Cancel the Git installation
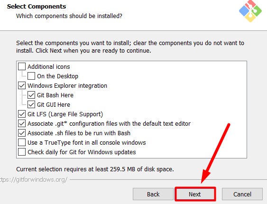267x204 pixels. coord(242,194)
